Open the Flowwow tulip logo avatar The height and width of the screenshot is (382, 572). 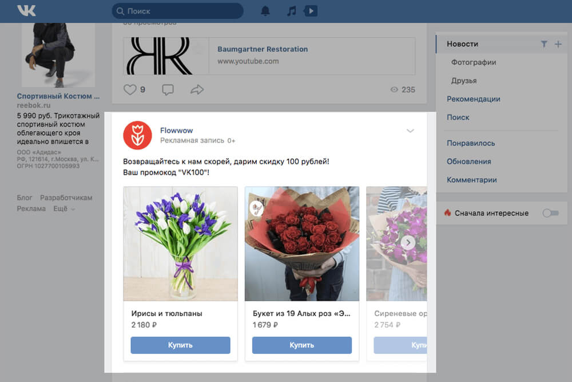point(137,135)
